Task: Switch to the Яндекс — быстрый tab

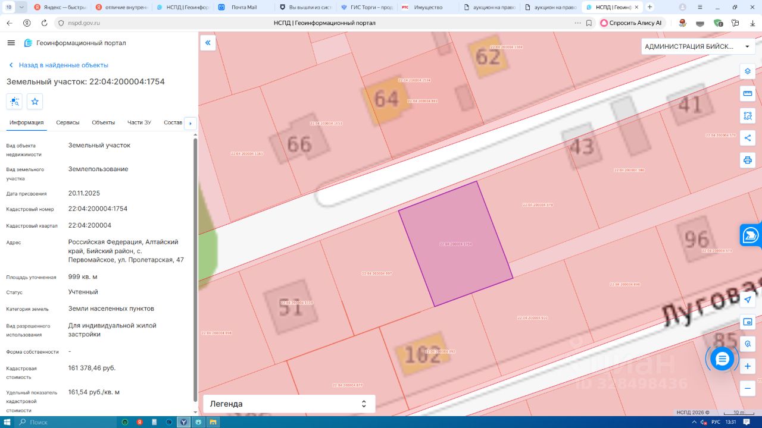Action: pos(60,7)
